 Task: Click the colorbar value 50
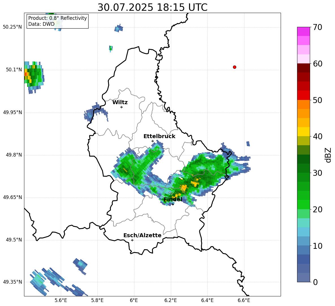[x=317, y=100]
